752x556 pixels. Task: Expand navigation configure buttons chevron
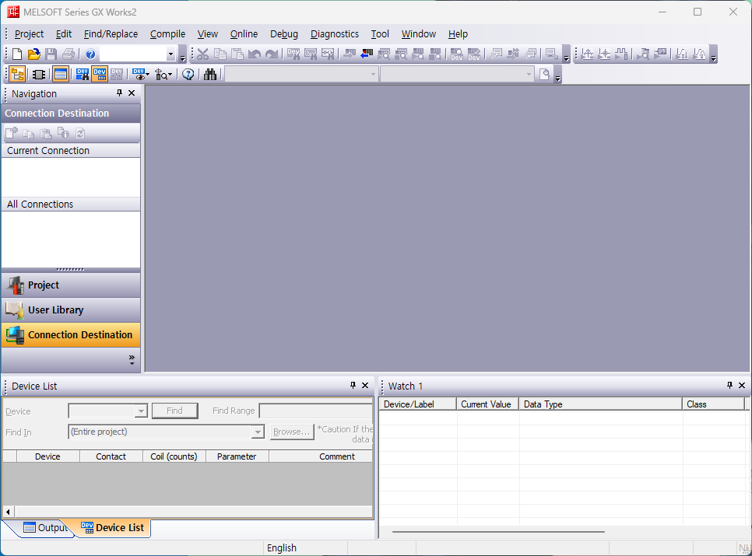point(132,360)
